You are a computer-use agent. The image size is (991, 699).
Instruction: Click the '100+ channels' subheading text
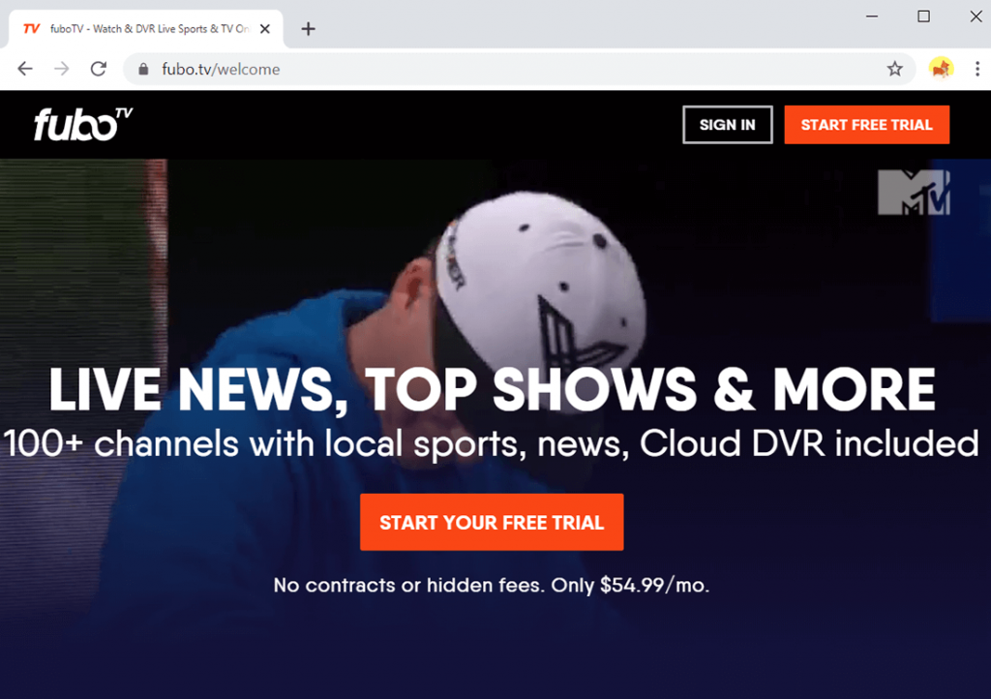491,444
